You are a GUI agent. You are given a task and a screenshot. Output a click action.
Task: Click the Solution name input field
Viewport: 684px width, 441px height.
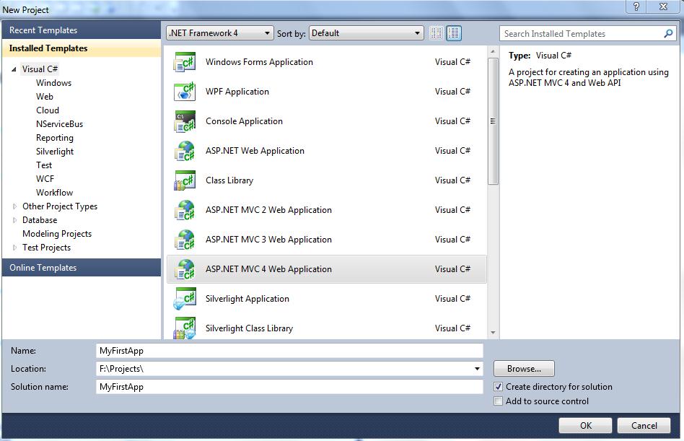[x=289, y=387]
